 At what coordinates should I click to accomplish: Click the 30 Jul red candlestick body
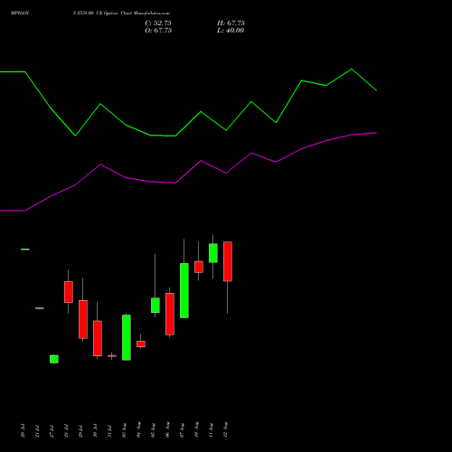(x=98, y=338)
